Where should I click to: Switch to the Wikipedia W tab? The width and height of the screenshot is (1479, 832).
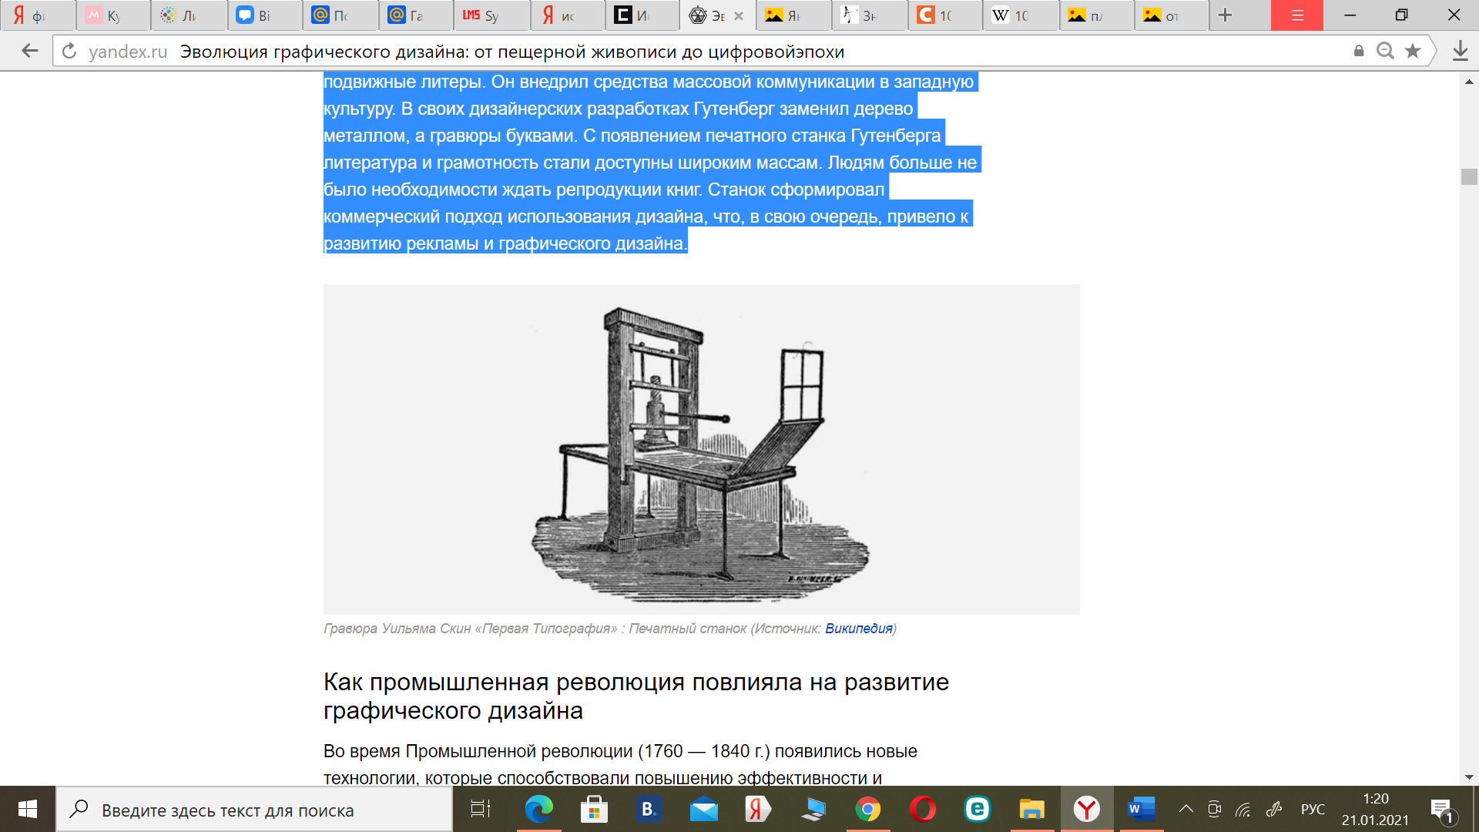tap(1018, 15)
